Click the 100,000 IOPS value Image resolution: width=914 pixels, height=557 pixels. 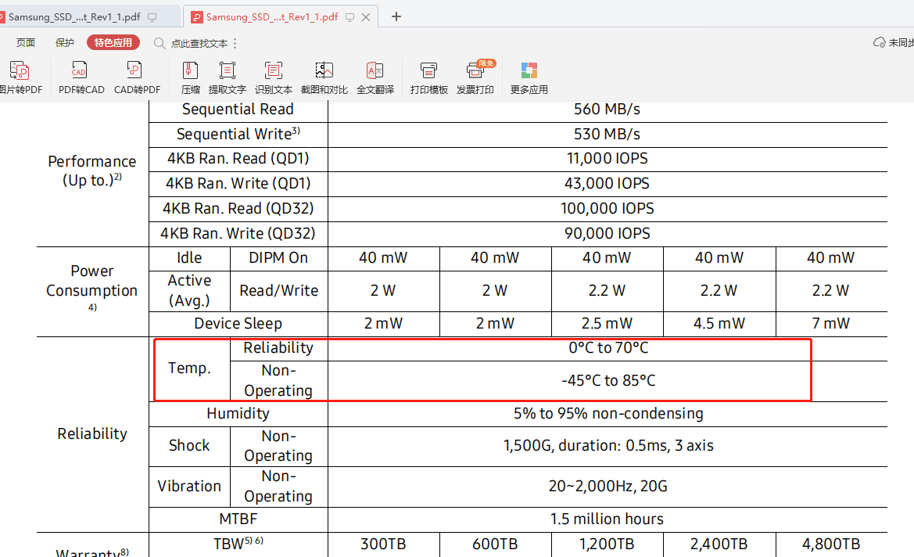coord(607,209)
